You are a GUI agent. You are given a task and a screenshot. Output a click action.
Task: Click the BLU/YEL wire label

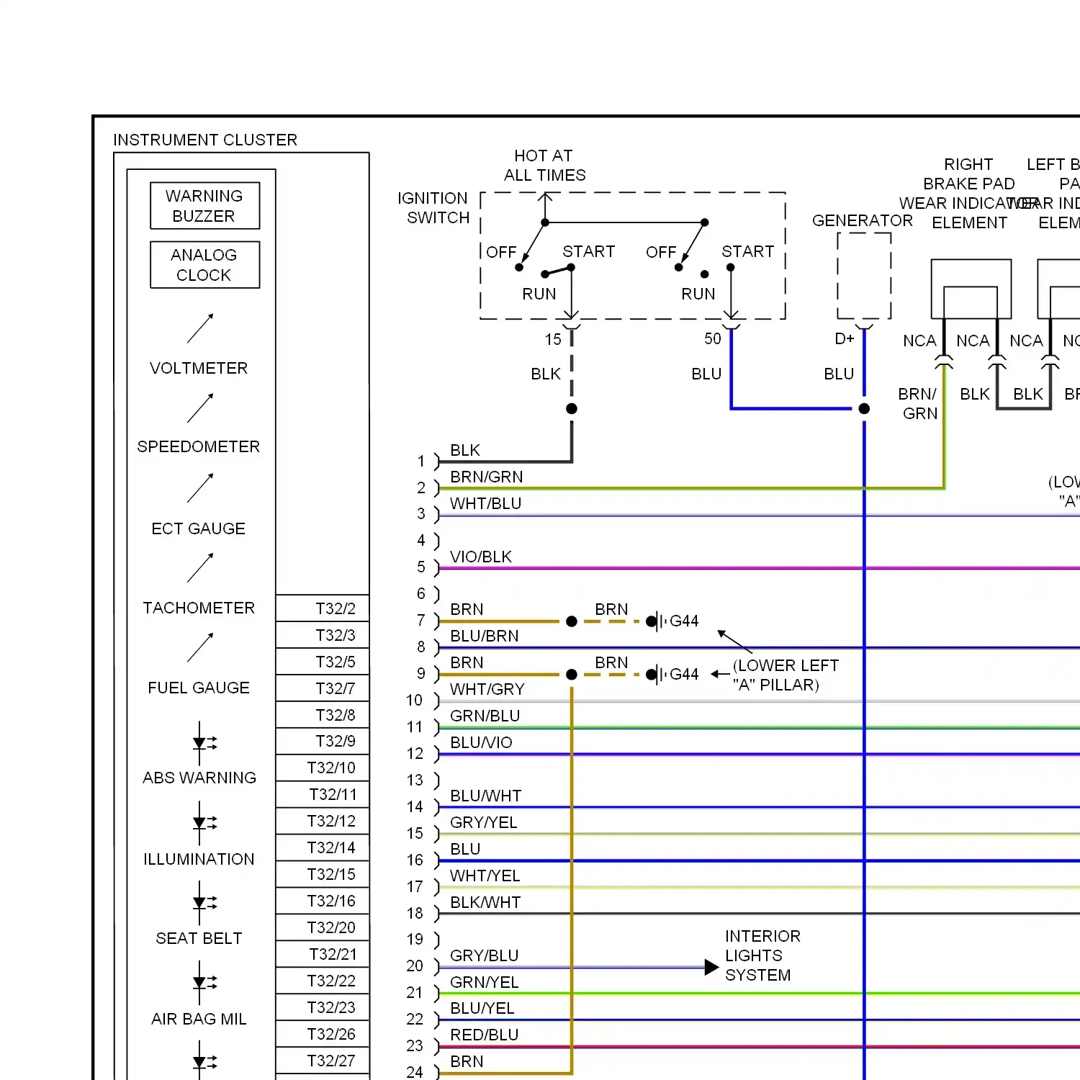[482, 1008]
